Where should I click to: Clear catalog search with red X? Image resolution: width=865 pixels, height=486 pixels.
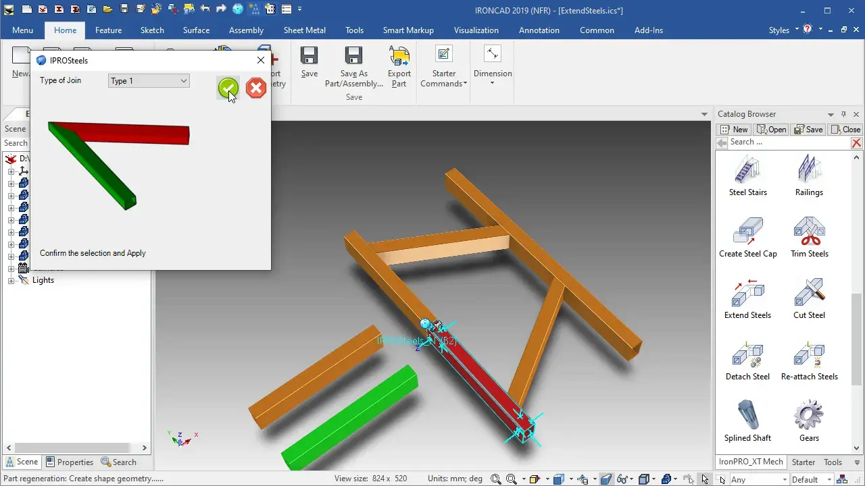pos(856,143)
